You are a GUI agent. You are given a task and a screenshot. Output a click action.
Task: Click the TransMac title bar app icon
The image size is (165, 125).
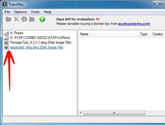point(5,4)
